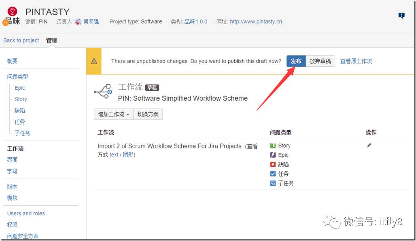Click the 子任务 sub-task icon

point(273,183)
